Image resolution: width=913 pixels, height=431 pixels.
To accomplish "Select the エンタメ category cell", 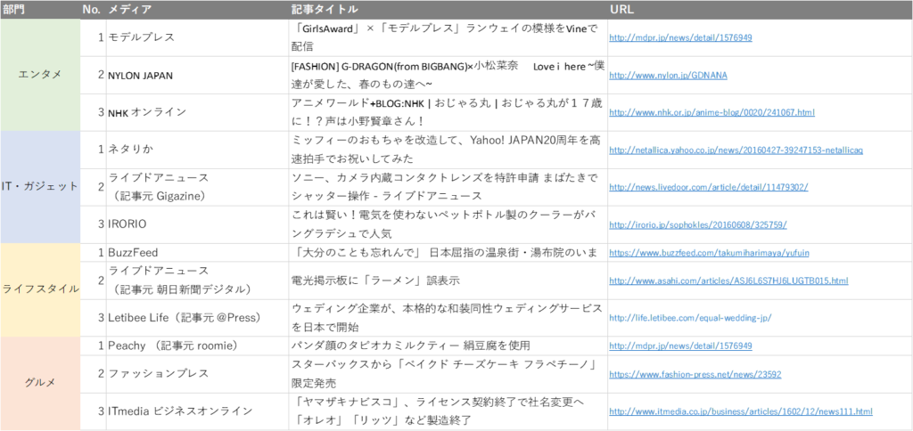I will point(40,75).
